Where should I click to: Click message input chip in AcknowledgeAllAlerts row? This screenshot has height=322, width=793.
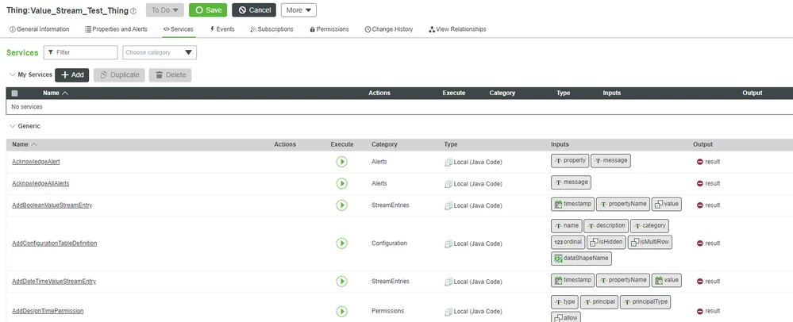point(571,182)
